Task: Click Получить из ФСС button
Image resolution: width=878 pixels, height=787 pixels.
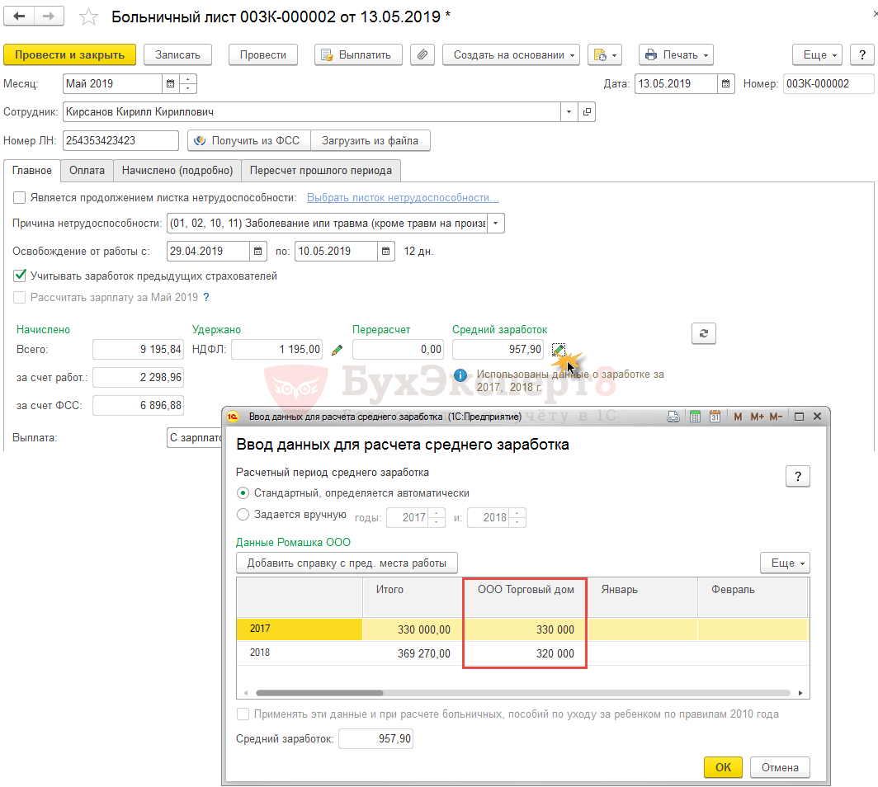Action: coord(248,140)
